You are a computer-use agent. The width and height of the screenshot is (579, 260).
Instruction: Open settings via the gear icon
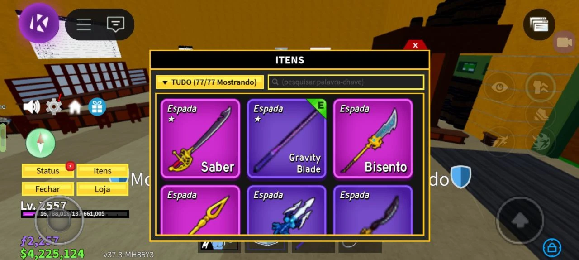[x=54, y=106]
